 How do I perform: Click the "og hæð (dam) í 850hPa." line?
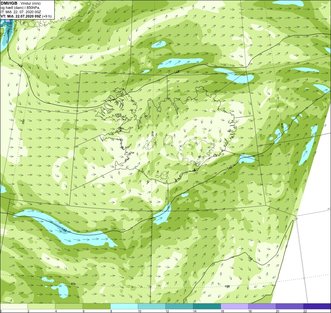coord(21,8)
